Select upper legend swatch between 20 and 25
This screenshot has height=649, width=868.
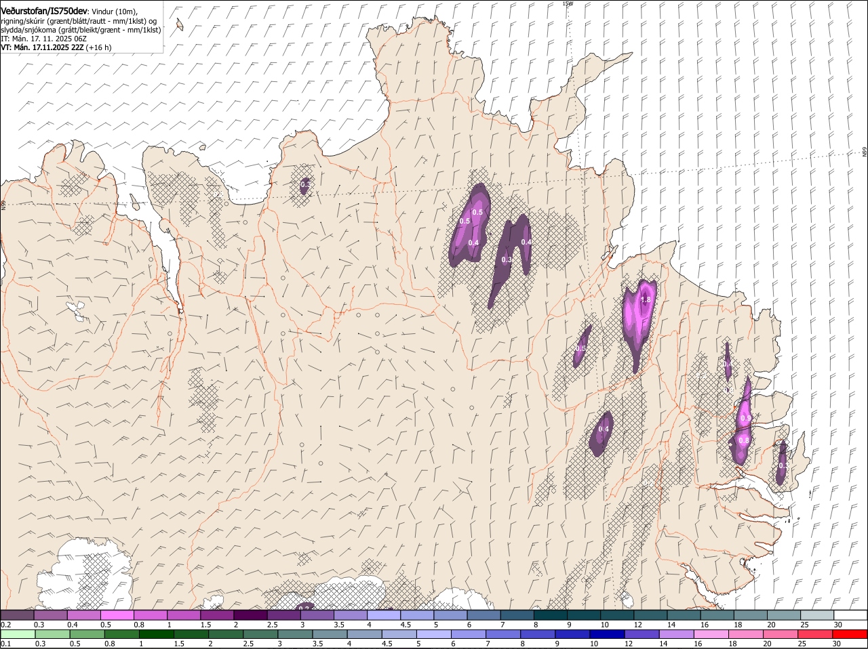[785, 614]
